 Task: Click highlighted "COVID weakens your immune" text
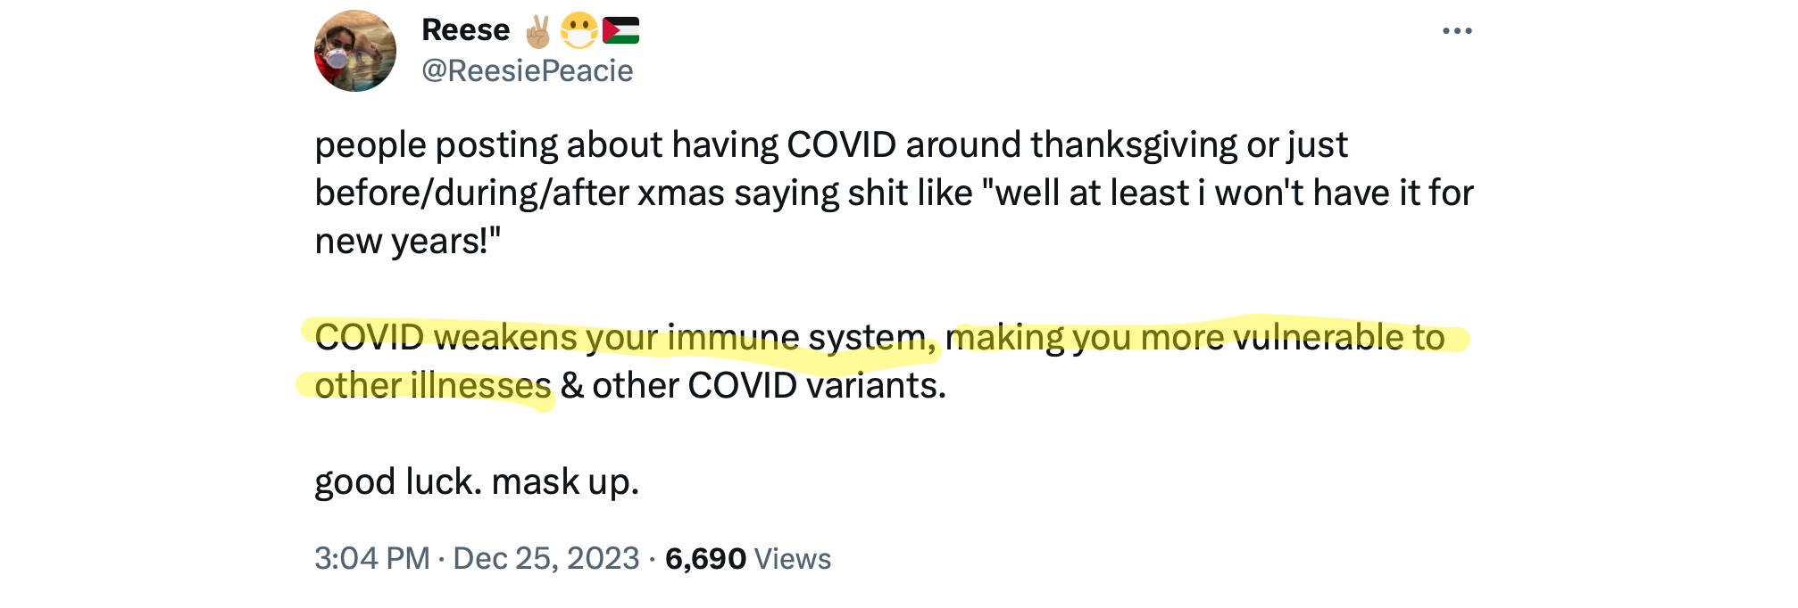(x=556, y=338)
